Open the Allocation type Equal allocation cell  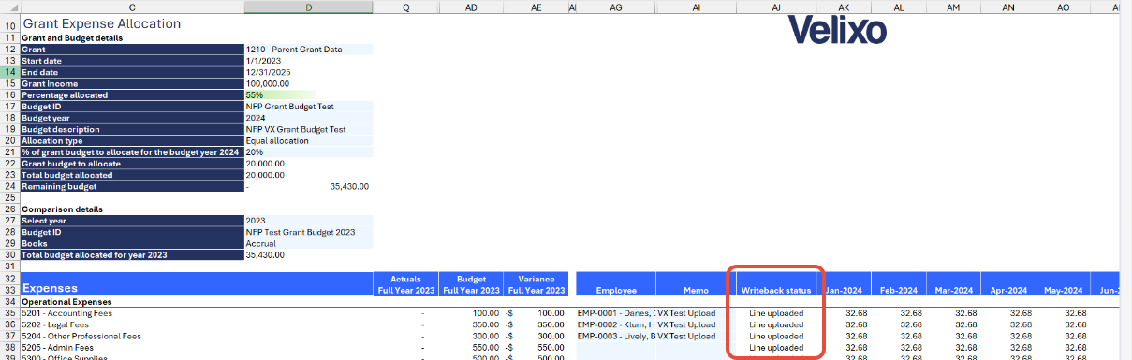click(308, 141)
